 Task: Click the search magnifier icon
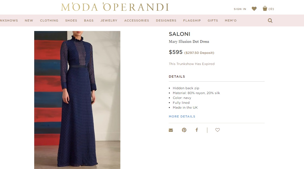(270, 20)
